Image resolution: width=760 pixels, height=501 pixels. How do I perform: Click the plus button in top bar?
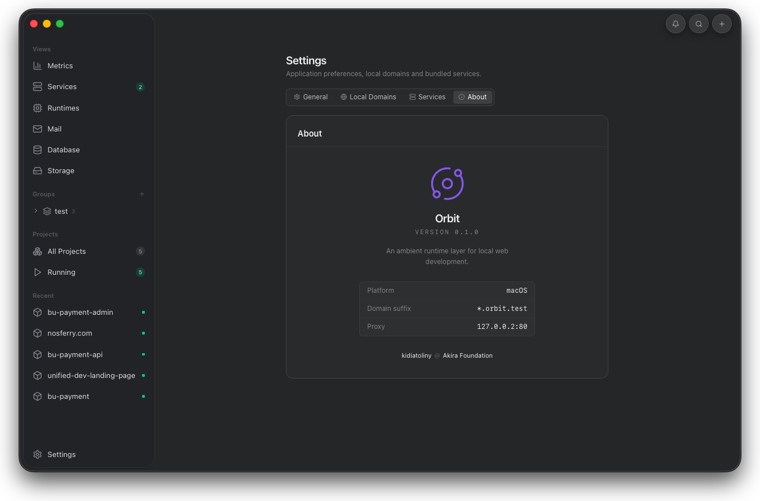722,24
